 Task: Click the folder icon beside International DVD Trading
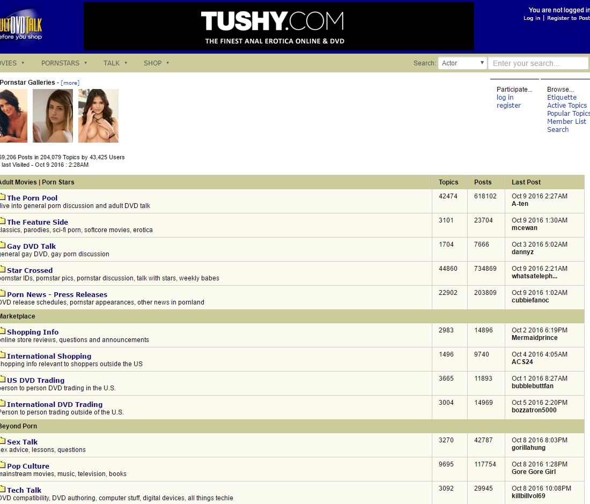[x=2, y=403]
